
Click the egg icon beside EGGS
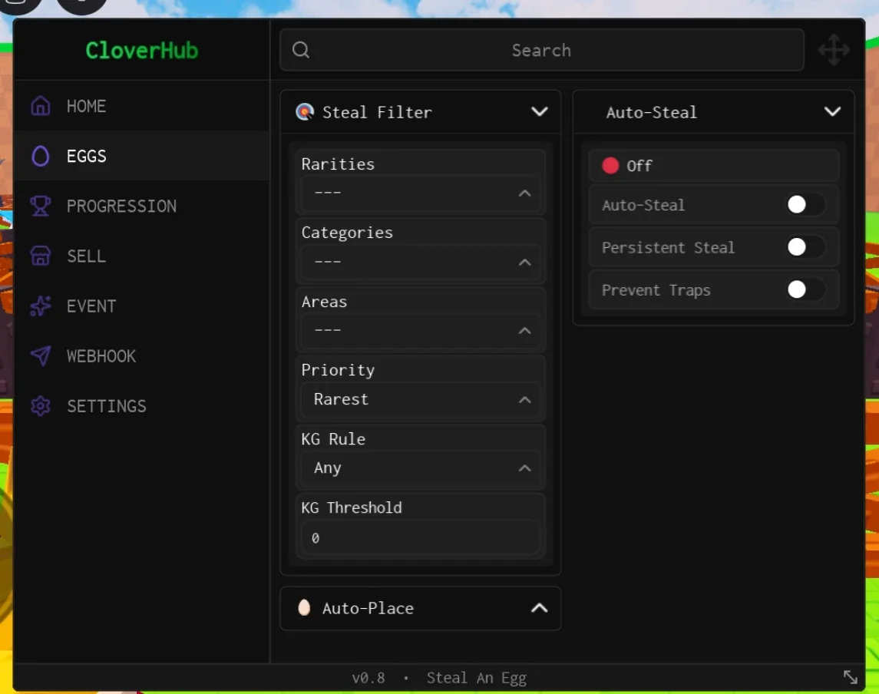[41, 156]
